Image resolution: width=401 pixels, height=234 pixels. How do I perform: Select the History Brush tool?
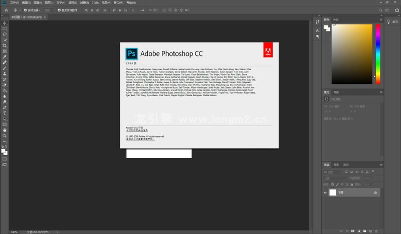(x=5, y=79)
